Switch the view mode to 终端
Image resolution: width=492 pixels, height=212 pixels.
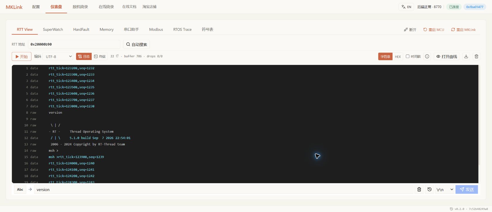100,57
